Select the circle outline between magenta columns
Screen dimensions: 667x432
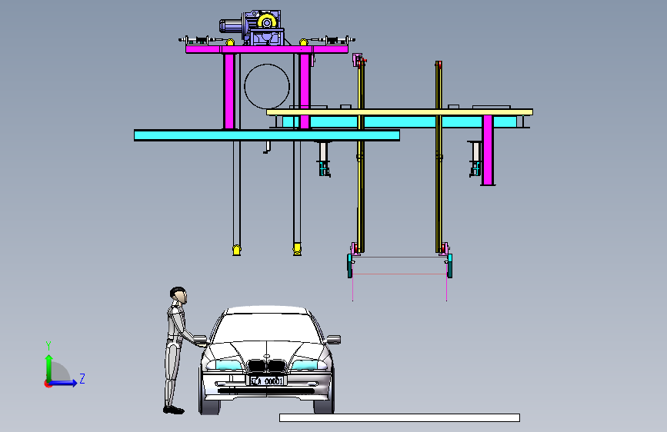(x=267, y=86)
